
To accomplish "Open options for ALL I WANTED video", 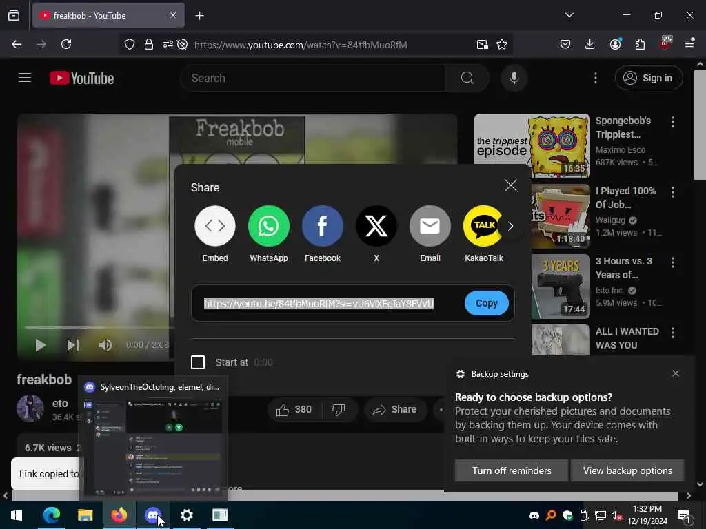I will (x=673, y=333).
